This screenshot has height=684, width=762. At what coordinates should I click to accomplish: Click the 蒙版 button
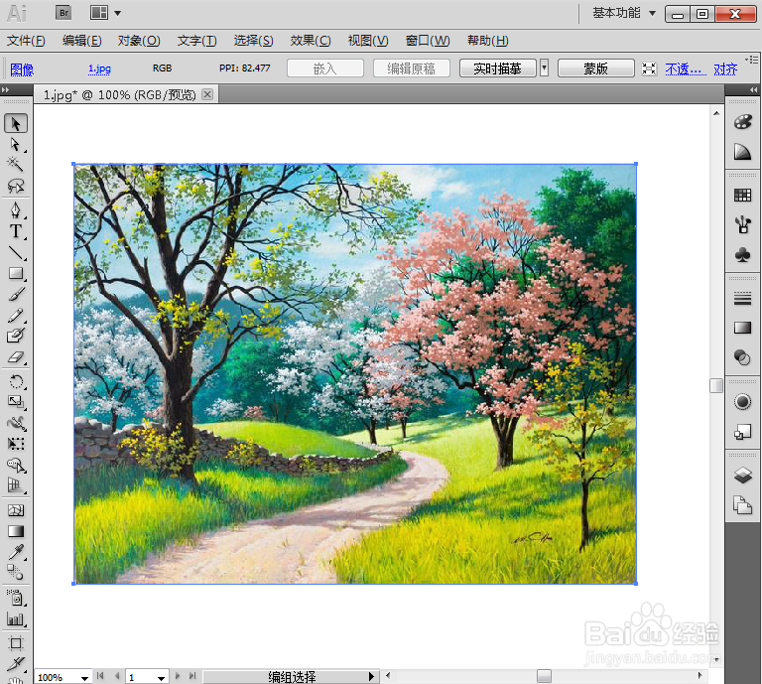pos(595,68)
